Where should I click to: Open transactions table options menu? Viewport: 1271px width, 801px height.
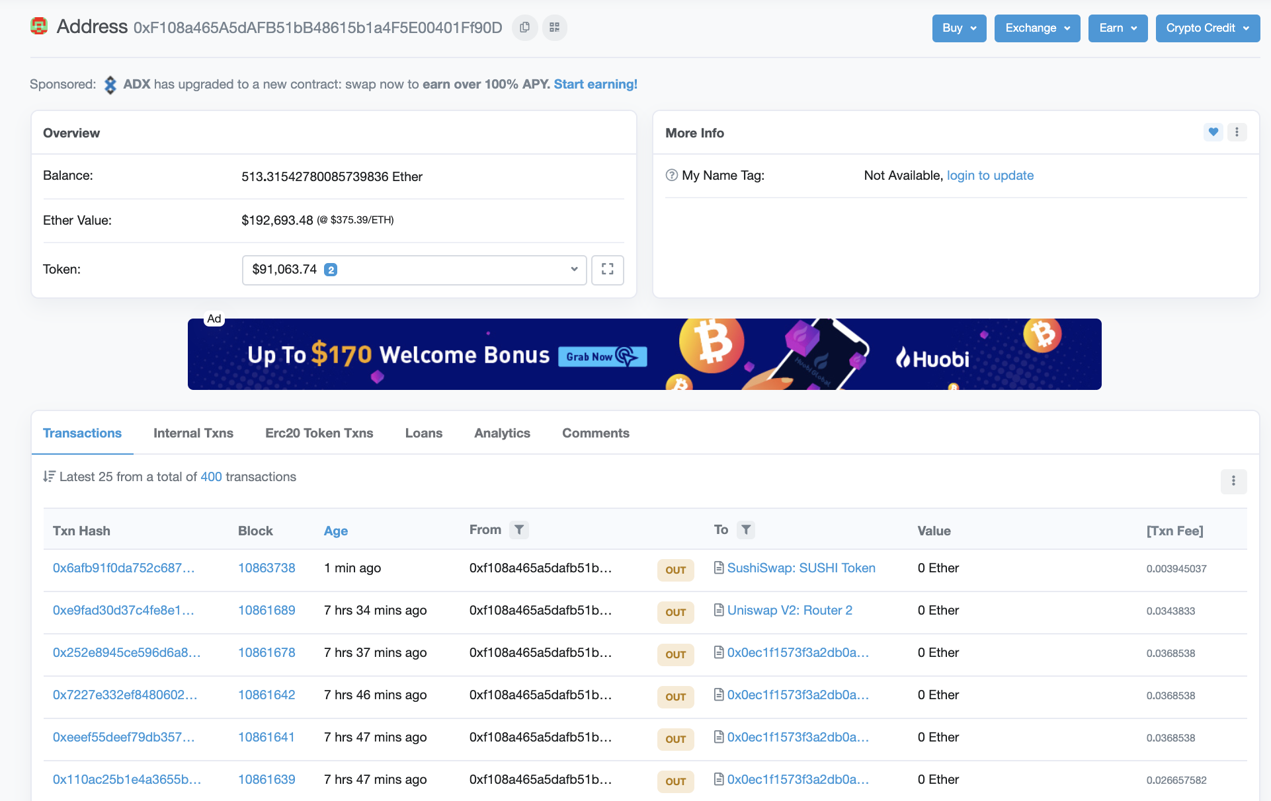pyautogui.click(x=1233, y=481)
